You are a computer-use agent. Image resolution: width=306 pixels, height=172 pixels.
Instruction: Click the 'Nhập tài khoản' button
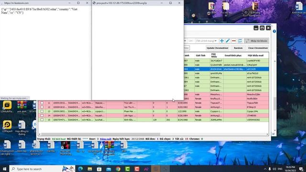coord(256,41)
